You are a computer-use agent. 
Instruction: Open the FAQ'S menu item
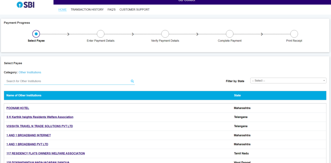(112, 10)
